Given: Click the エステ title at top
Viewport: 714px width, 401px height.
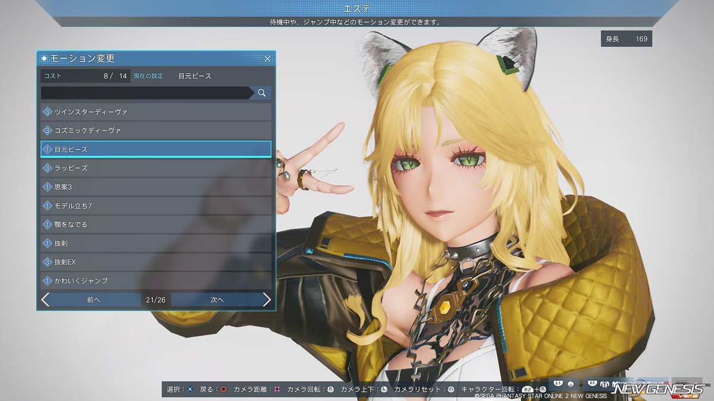Looking at the screenshot, I should click(x=356, y=8).
